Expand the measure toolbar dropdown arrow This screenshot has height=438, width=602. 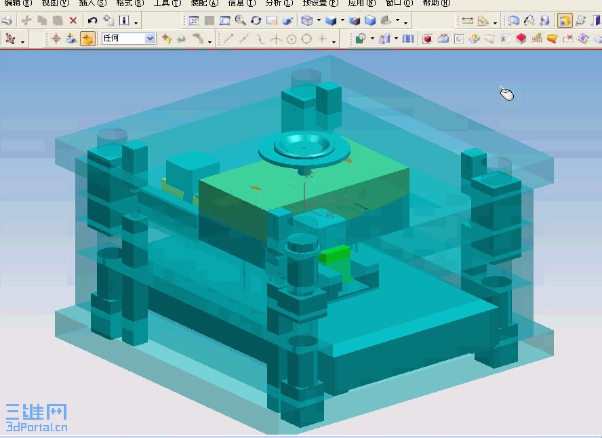(x=495, y=23)
